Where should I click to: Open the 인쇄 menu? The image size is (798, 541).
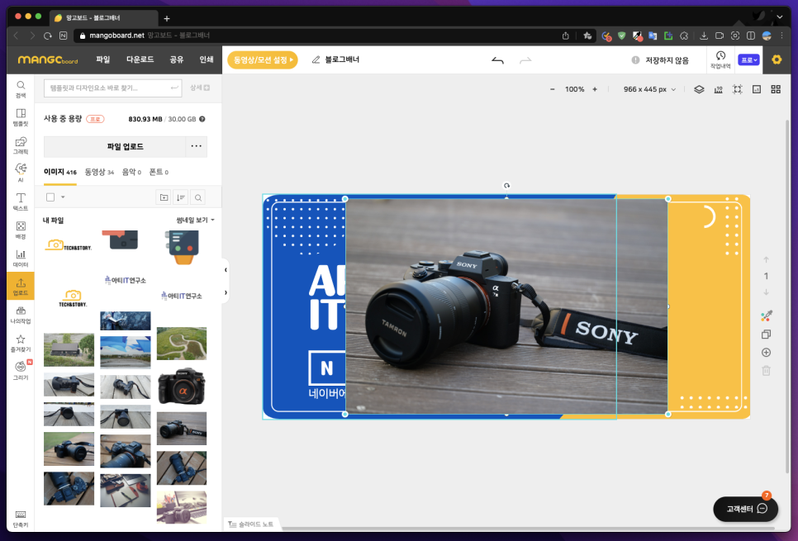[207, 59]
